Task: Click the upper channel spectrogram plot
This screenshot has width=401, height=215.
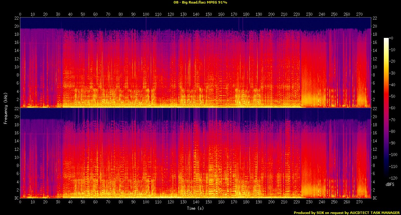Action: (x=196, y=62)
